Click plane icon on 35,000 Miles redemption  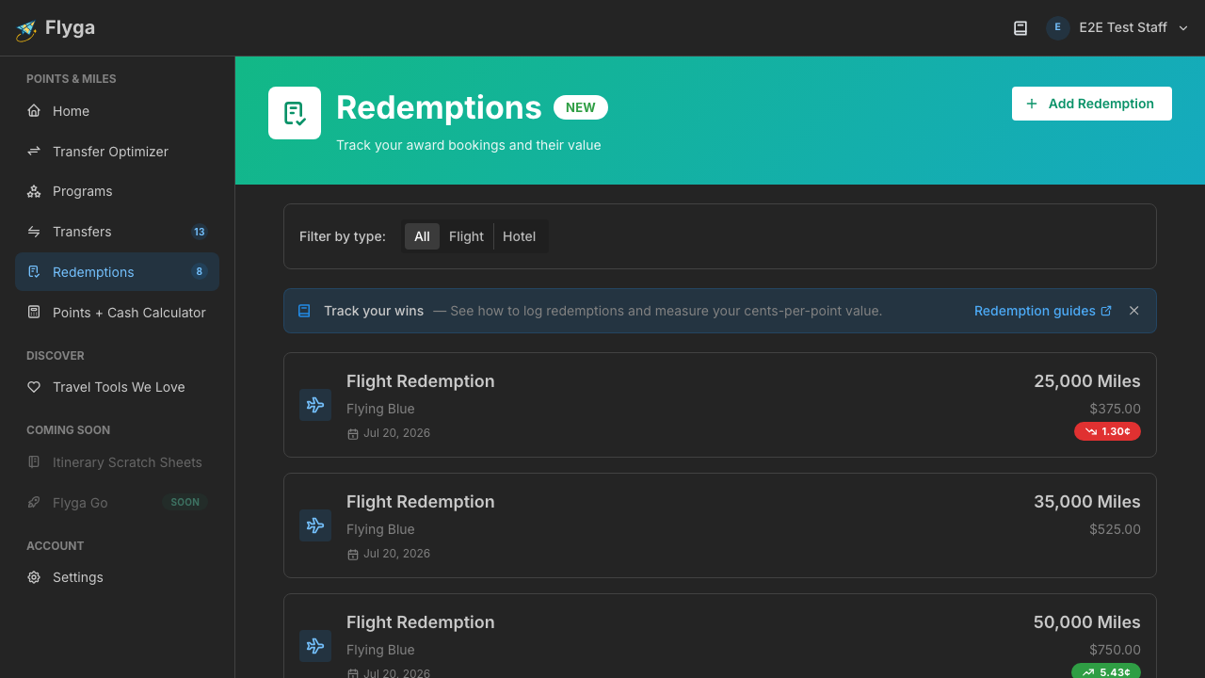[x=315, y=525]
